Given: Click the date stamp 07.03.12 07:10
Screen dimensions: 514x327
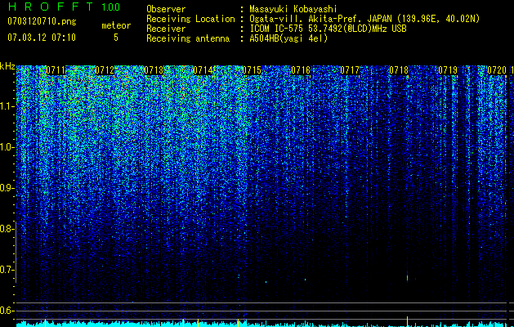Looking at the screenshot, I should tap(42, 38).
